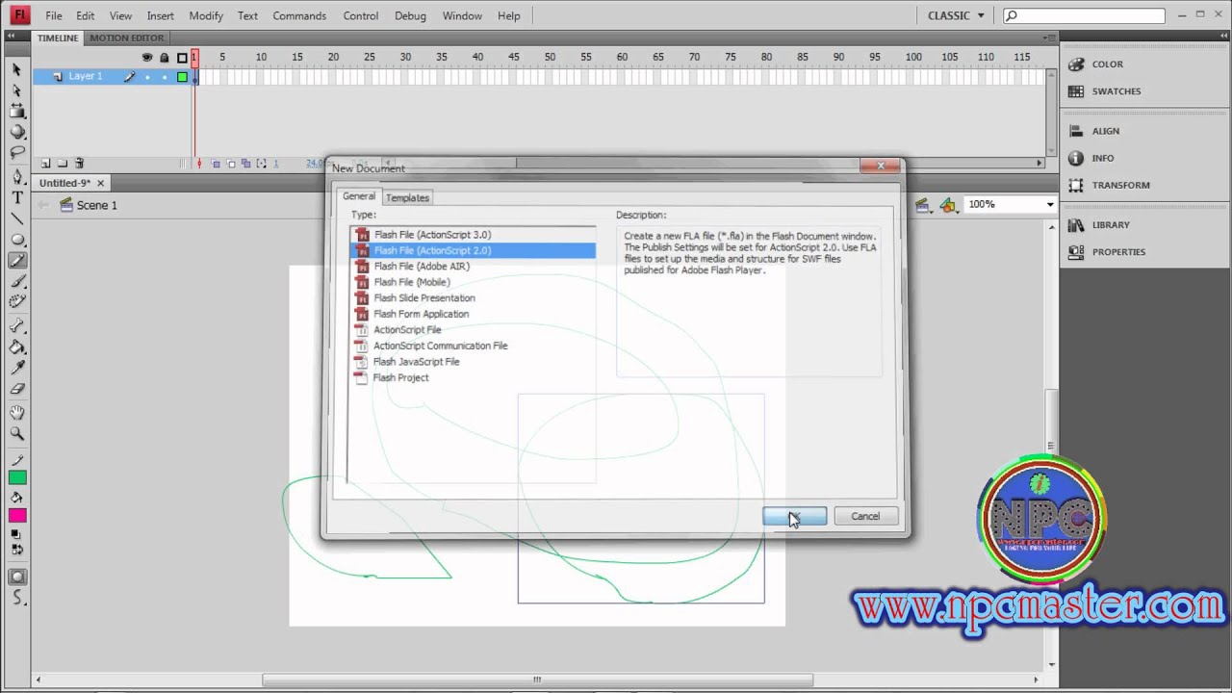Toggle Layer 1 lock dot
The width and height of the screenshot is (1232, 693).
coord(165,77)
